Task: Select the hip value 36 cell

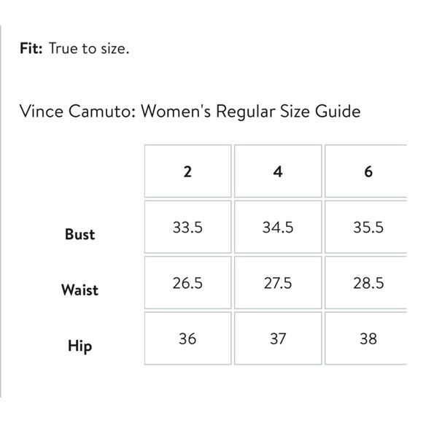Action: (187, 338)
